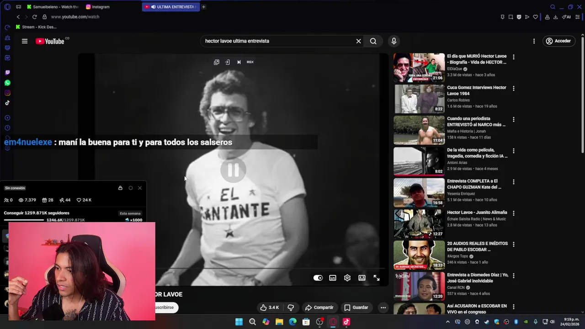
Task: Open the Opera downloads icon
Action: click(x=555, y=17)
